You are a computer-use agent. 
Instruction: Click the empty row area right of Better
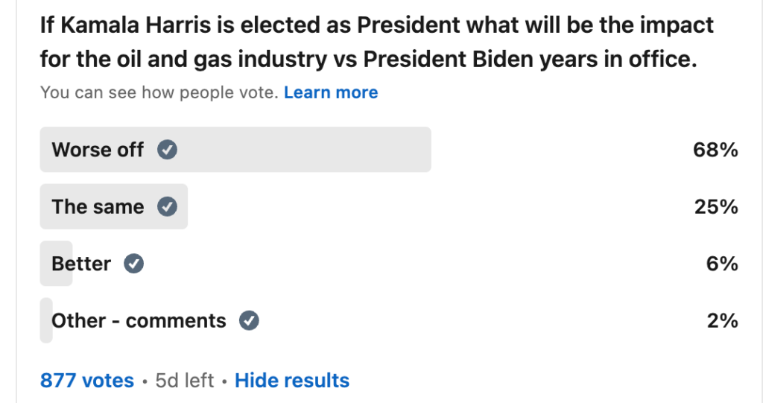(410, 264)
